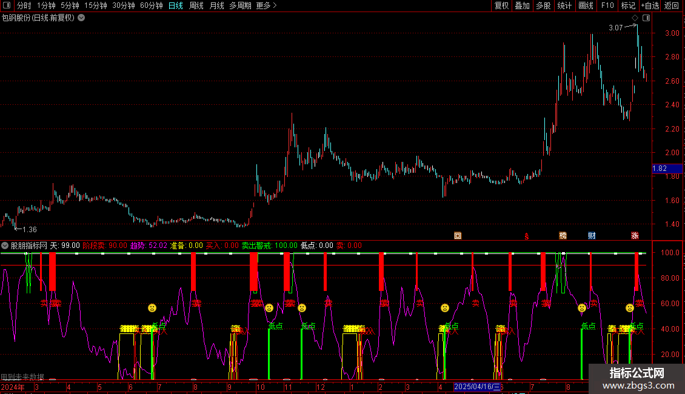685x394 pixels.
Task: Click the 返回 back button
Action: tap(672, 5)
